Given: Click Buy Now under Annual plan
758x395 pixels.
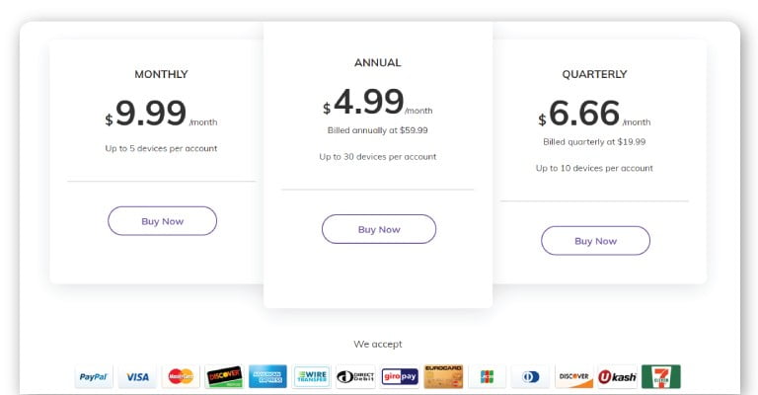Looking at the screenshot, I should pos(379,229).
